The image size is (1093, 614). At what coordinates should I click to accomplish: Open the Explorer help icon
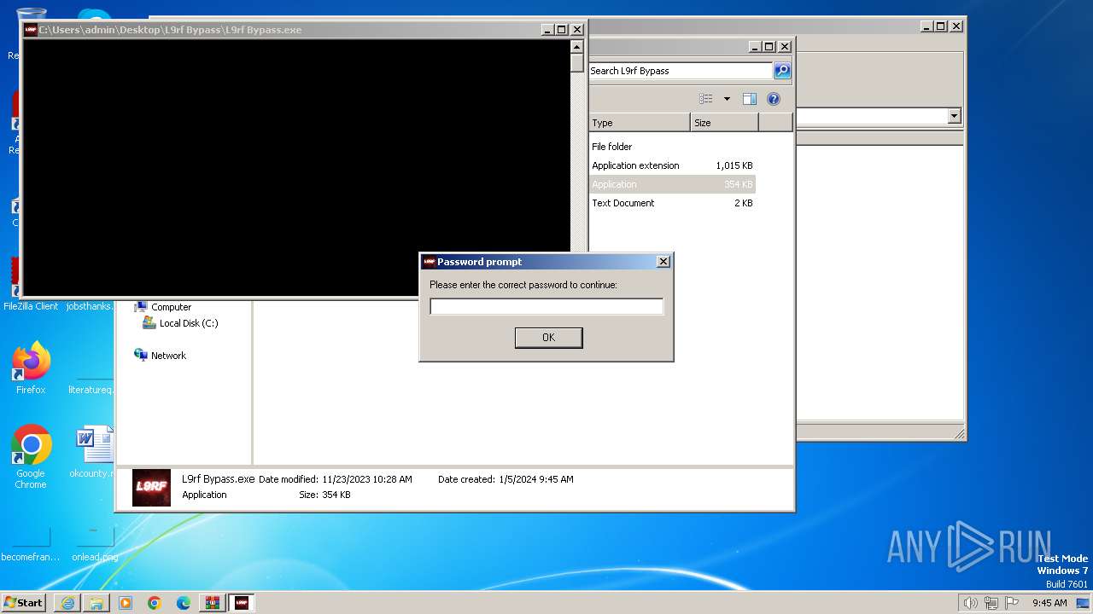click(774, 99)
